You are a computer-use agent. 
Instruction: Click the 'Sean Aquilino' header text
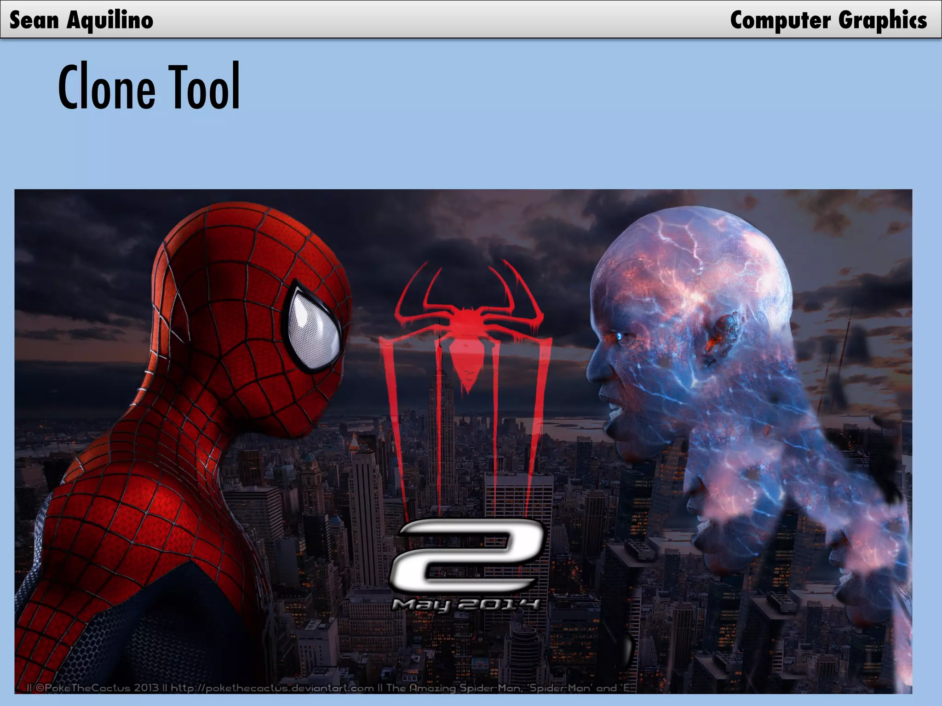pos(81,20)
